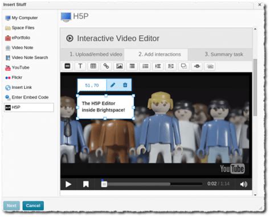Click the 51, 70 position readout
Screen dimensions: 270x217
point(92,85)
